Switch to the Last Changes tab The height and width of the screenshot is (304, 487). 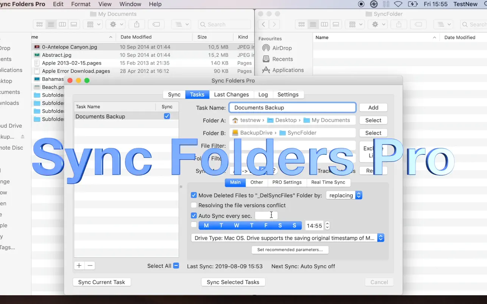[231, 95]
